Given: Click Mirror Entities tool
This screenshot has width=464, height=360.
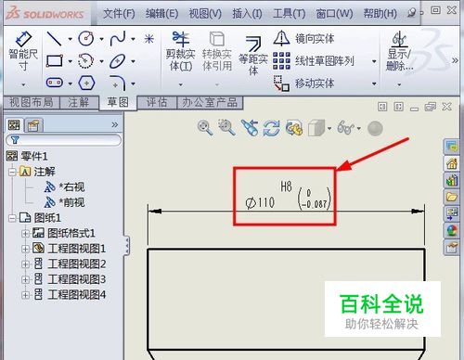Looking at the screenshot, I should coord(303,39).
